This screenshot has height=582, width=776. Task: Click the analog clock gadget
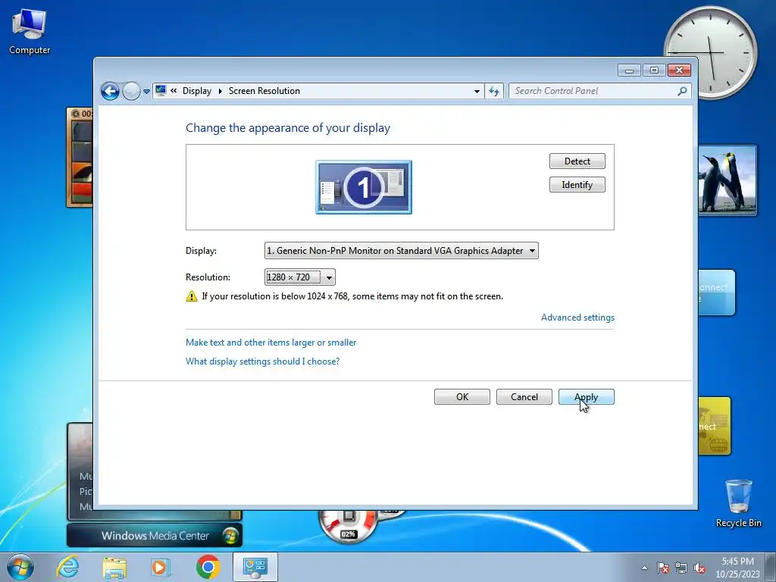(711, 52)
